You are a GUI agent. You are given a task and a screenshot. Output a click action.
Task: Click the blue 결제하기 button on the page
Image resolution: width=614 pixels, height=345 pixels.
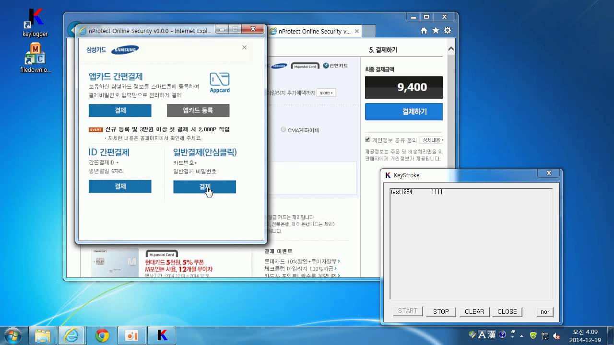tap(404, 112)
